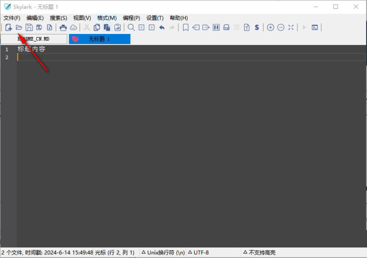Maximize the Skylark window

[335, 6]
